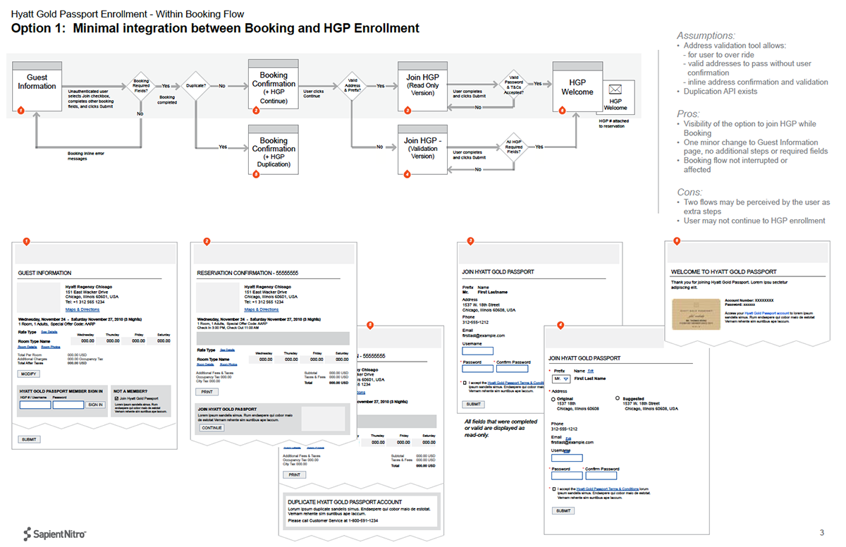Toggle the Join Hyatt Gold Passport checkbox
This screenshot has height=547, width=846.
[116, 398]
